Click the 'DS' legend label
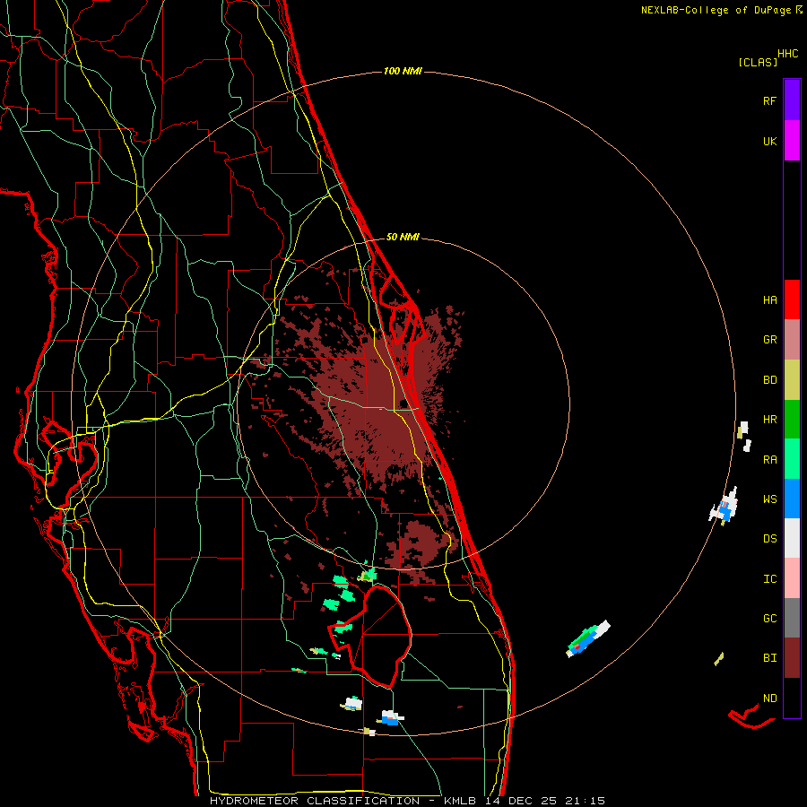Screen dimensions: 807x807 tap(769, 538)
